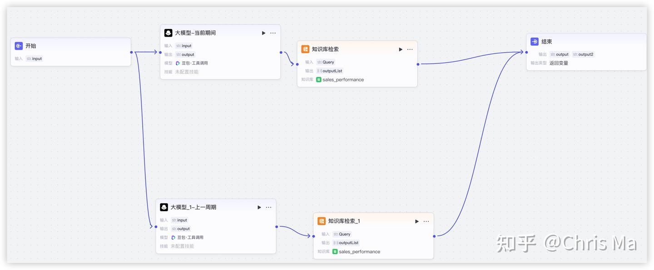This screenshot has width=654, height=270.
Task: Click the outputList variable tag on 知识库检索_1
Action: [x=346, y=242]
